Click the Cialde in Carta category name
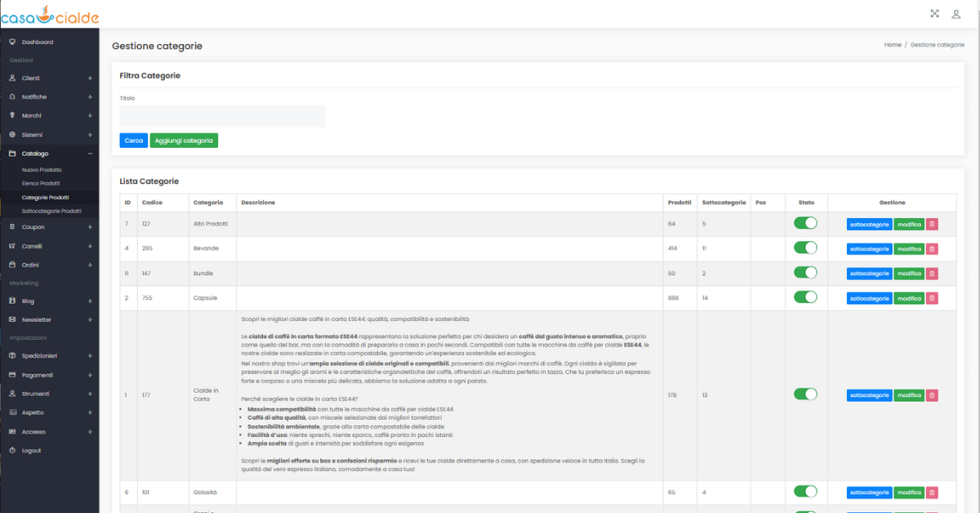 (206, 395)
